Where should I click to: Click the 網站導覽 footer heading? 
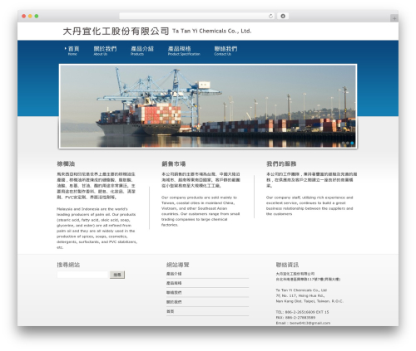point(178,265)
